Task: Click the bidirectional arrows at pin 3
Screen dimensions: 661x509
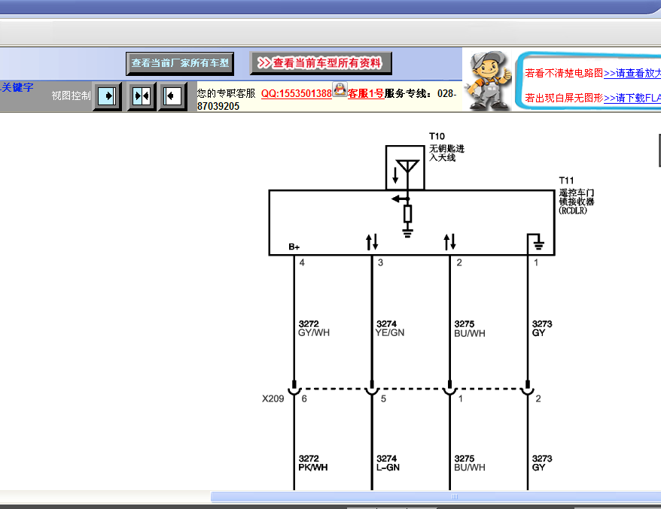Action: click(372, 242)
